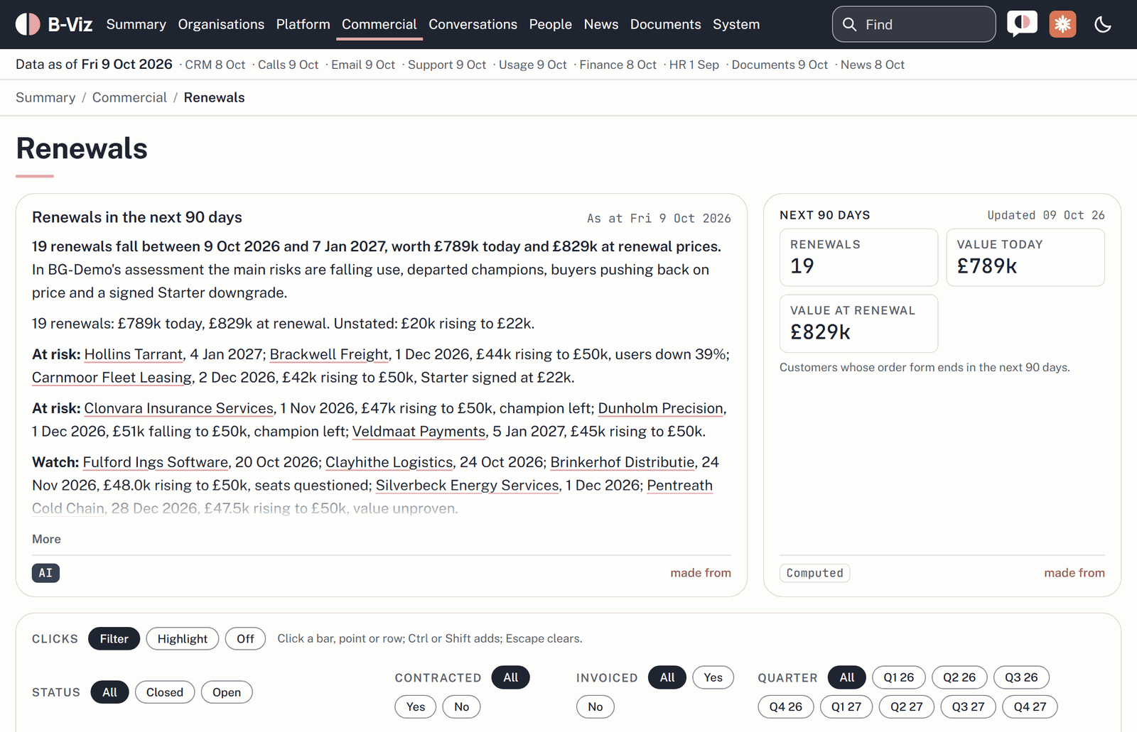The height and width of the screenshot is (732, 1137).
Task: Turn Clicks mode Off
Action: [245, 638]
